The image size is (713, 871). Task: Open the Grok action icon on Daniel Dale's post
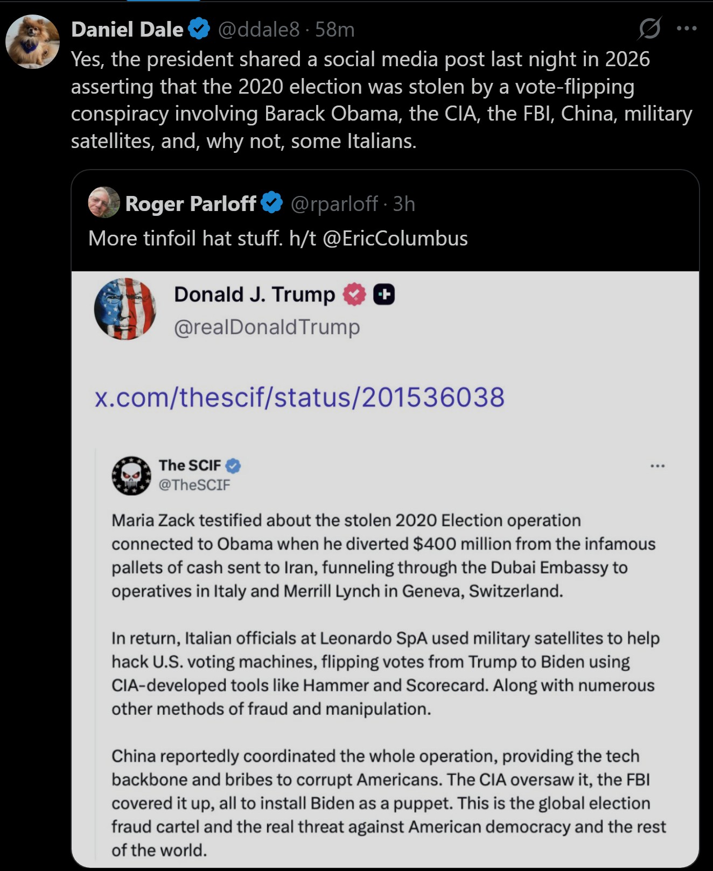tap(649, 29)
